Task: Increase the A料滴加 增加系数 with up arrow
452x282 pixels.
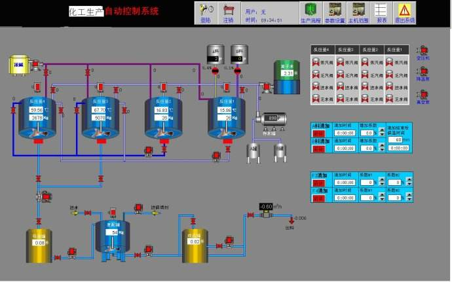Action: point(381,130)
